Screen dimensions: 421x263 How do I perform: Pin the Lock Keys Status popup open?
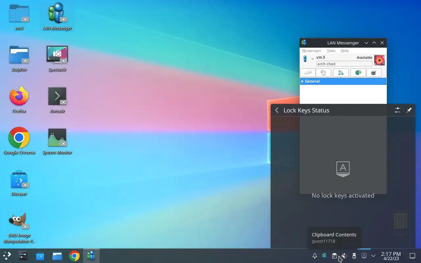[x=409, y=110]
